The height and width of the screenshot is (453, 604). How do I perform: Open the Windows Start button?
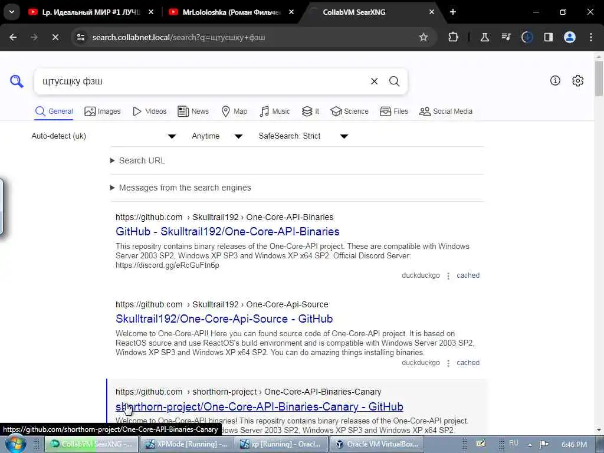[x=15, y=444]
